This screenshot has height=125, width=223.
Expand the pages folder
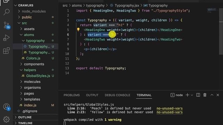point(36,93)
